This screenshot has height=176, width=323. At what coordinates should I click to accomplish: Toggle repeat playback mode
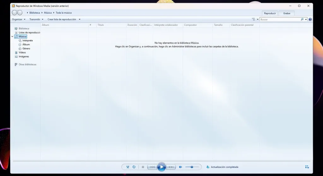[x=134, y=167]
